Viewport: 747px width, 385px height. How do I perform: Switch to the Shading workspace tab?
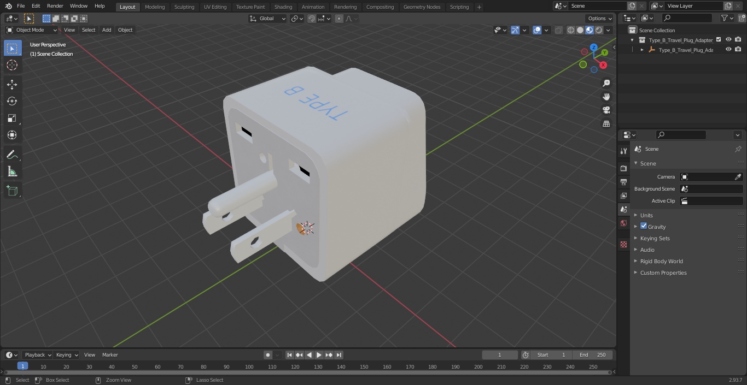[x=283, y=7]
